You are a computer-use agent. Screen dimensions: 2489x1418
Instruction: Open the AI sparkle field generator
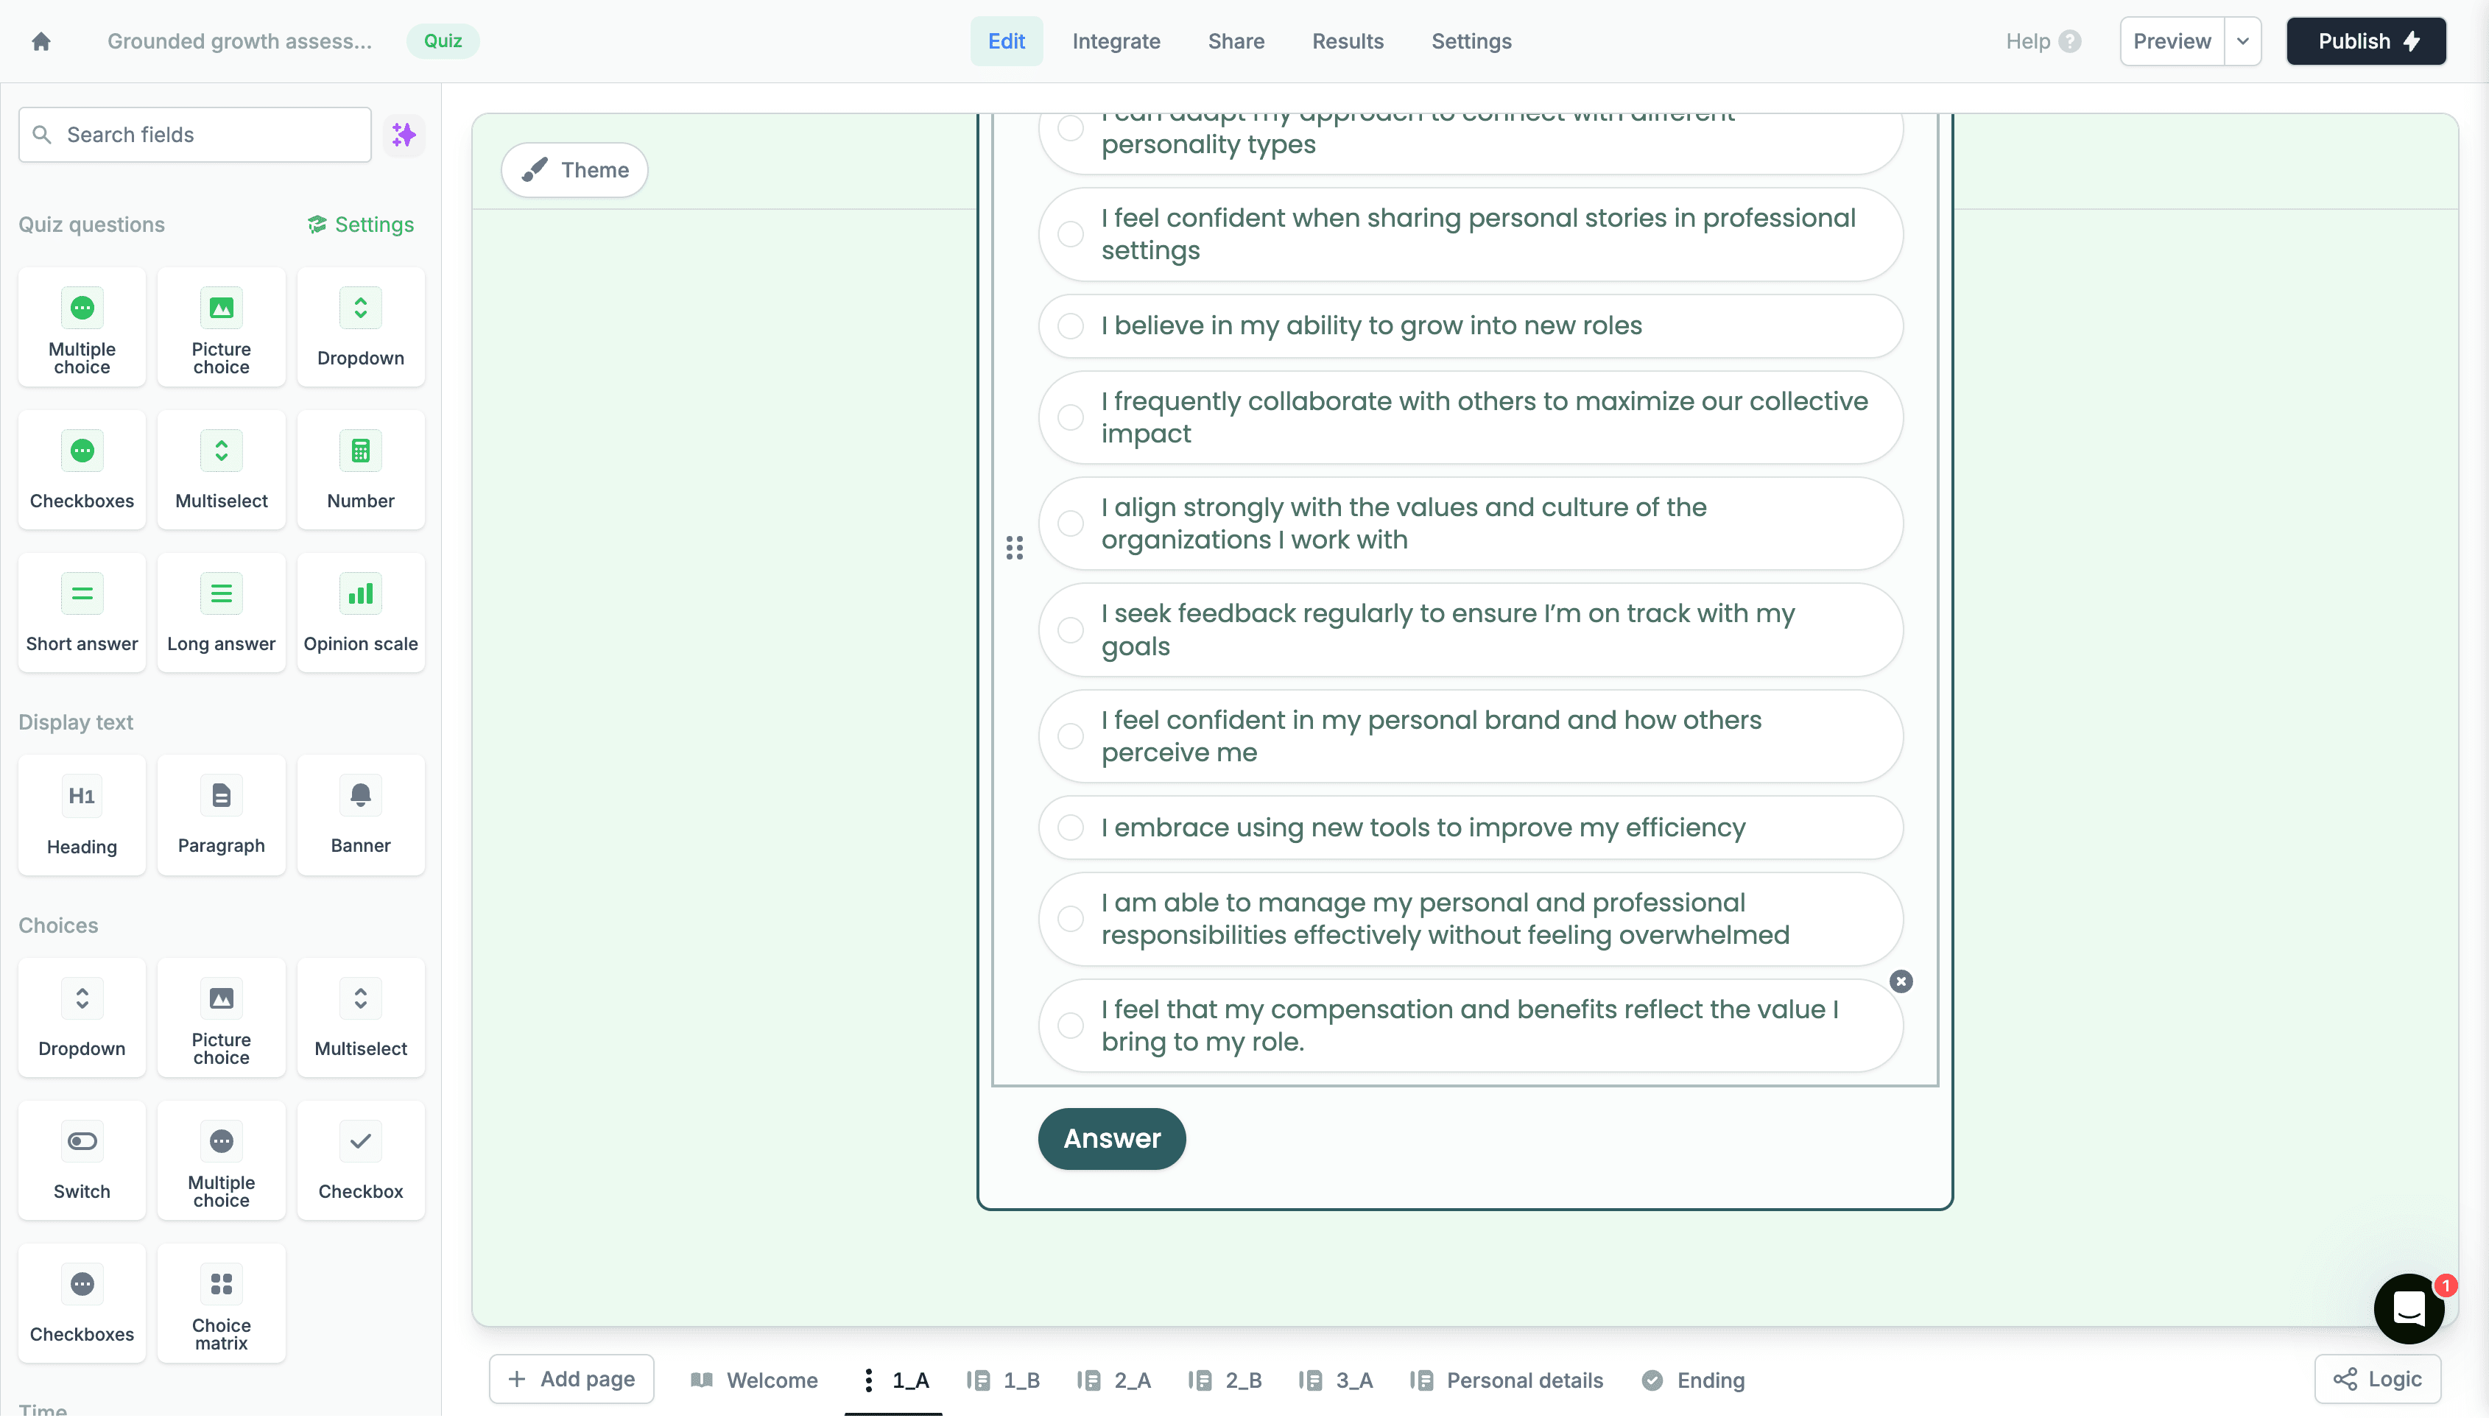tap(403, 135)
